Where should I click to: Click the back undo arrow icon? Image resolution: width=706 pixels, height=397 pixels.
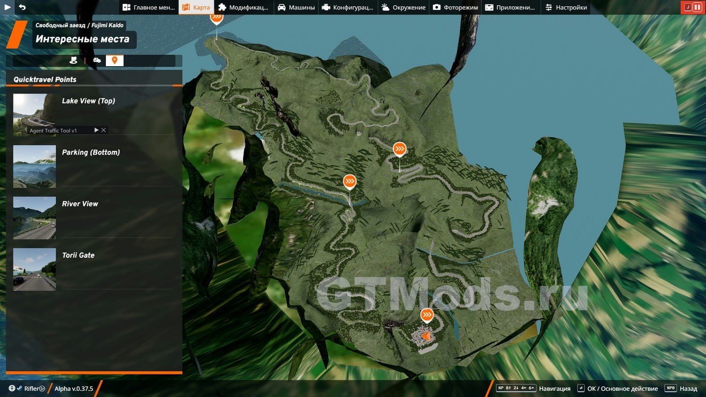tap(22, 7)
